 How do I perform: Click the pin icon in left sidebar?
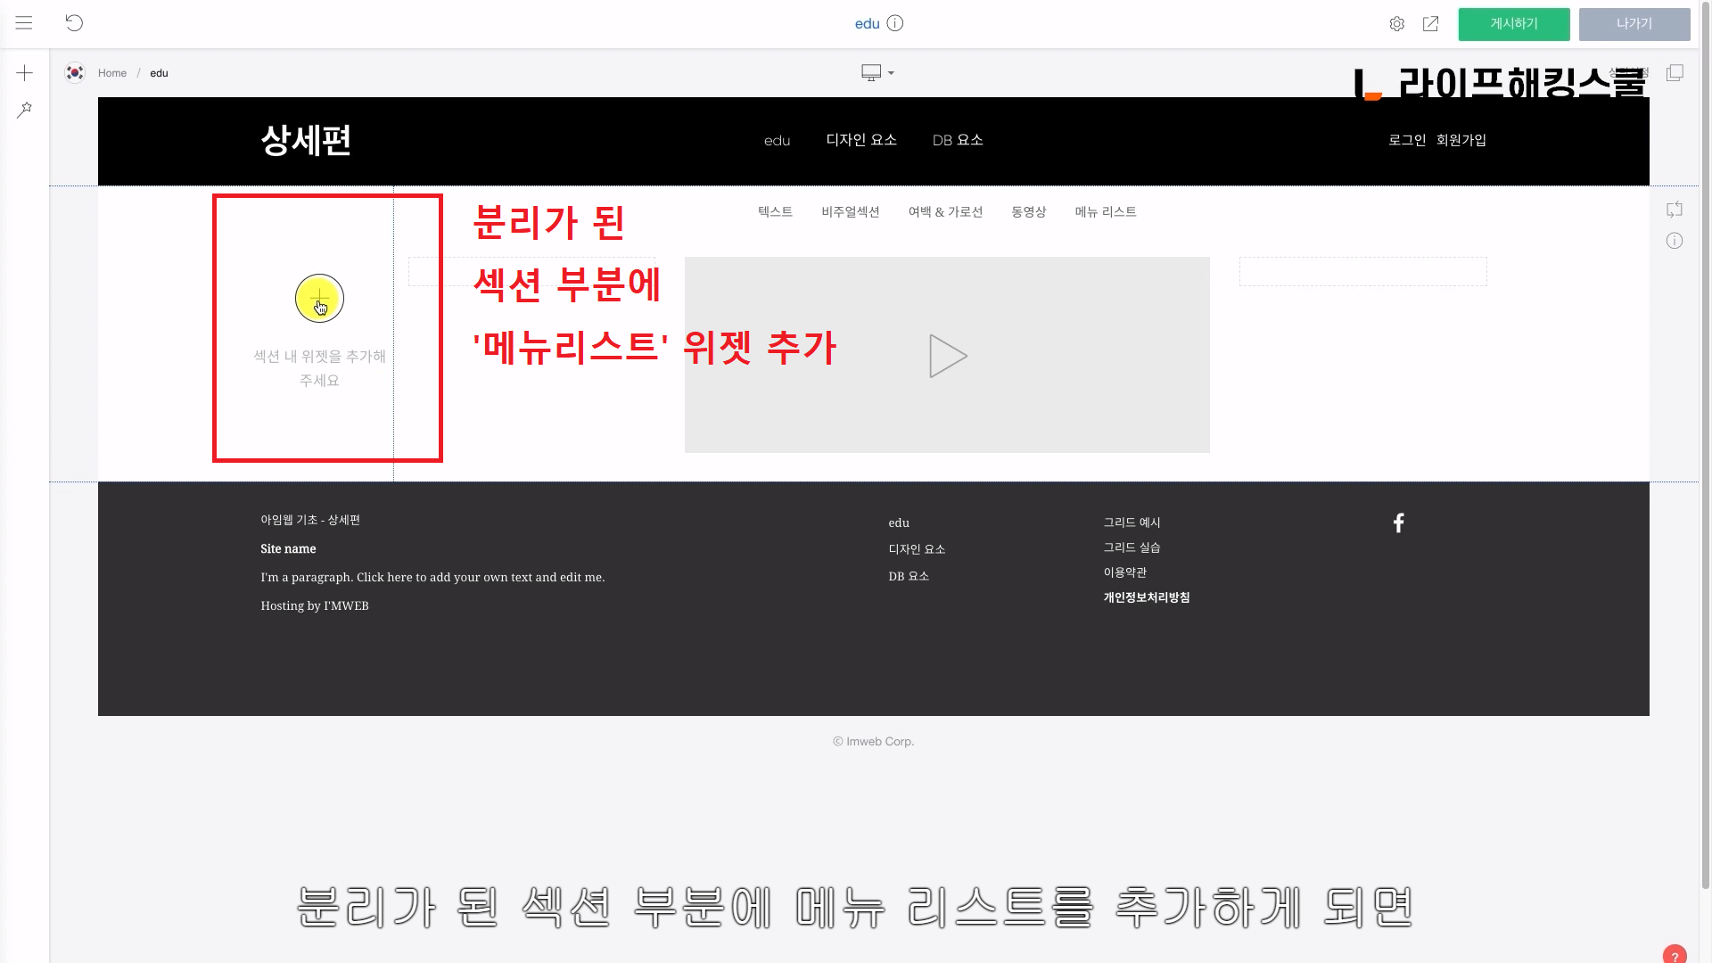pyautogui.click(x=25, y=110)
